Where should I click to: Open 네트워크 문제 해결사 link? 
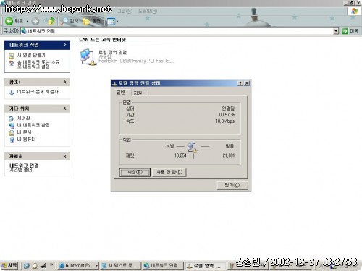pos(38,92)
